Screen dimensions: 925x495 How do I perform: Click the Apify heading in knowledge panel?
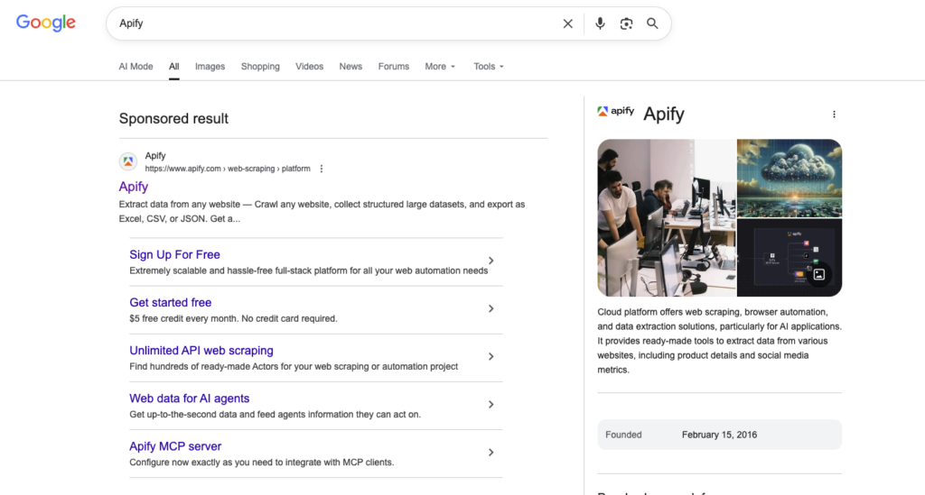[664, 114]
